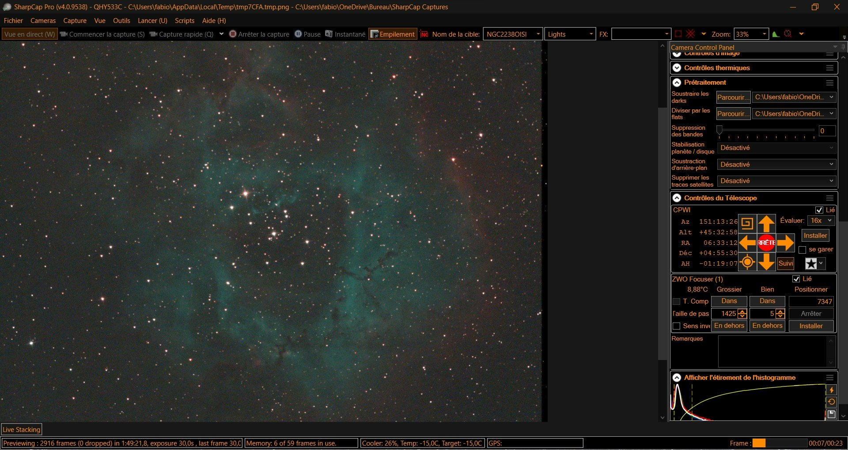
Task: Click the Suppression des bandes slider
Action: (766, 131)
